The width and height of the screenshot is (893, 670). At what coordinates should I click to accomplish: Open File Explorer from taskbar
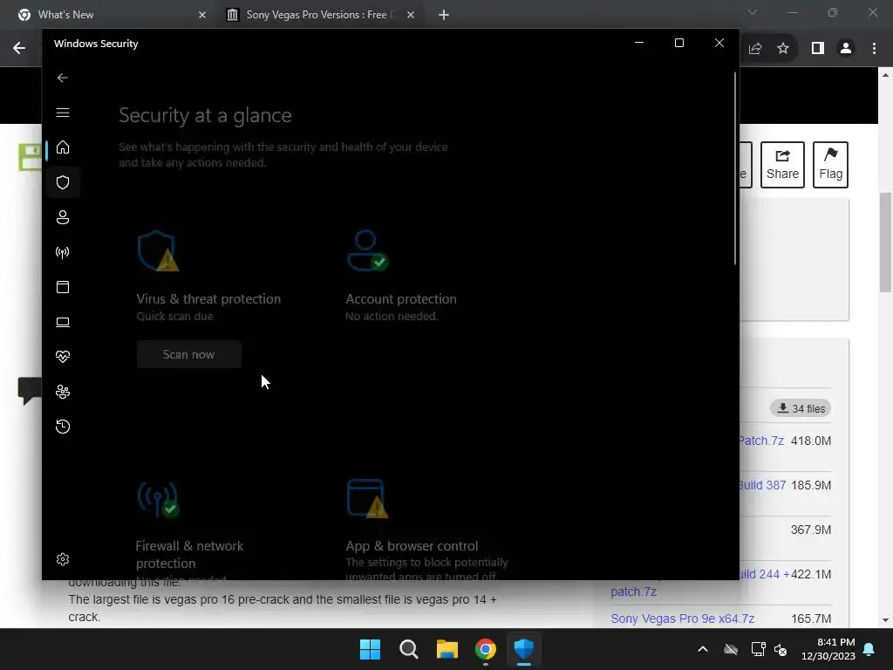tap(447, 649)
